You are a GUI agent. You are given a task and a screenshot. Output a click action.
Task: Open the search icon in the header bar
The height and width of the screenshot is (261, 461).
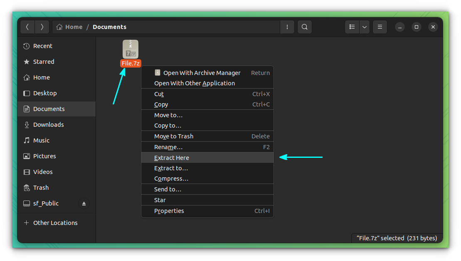[304, 27]
